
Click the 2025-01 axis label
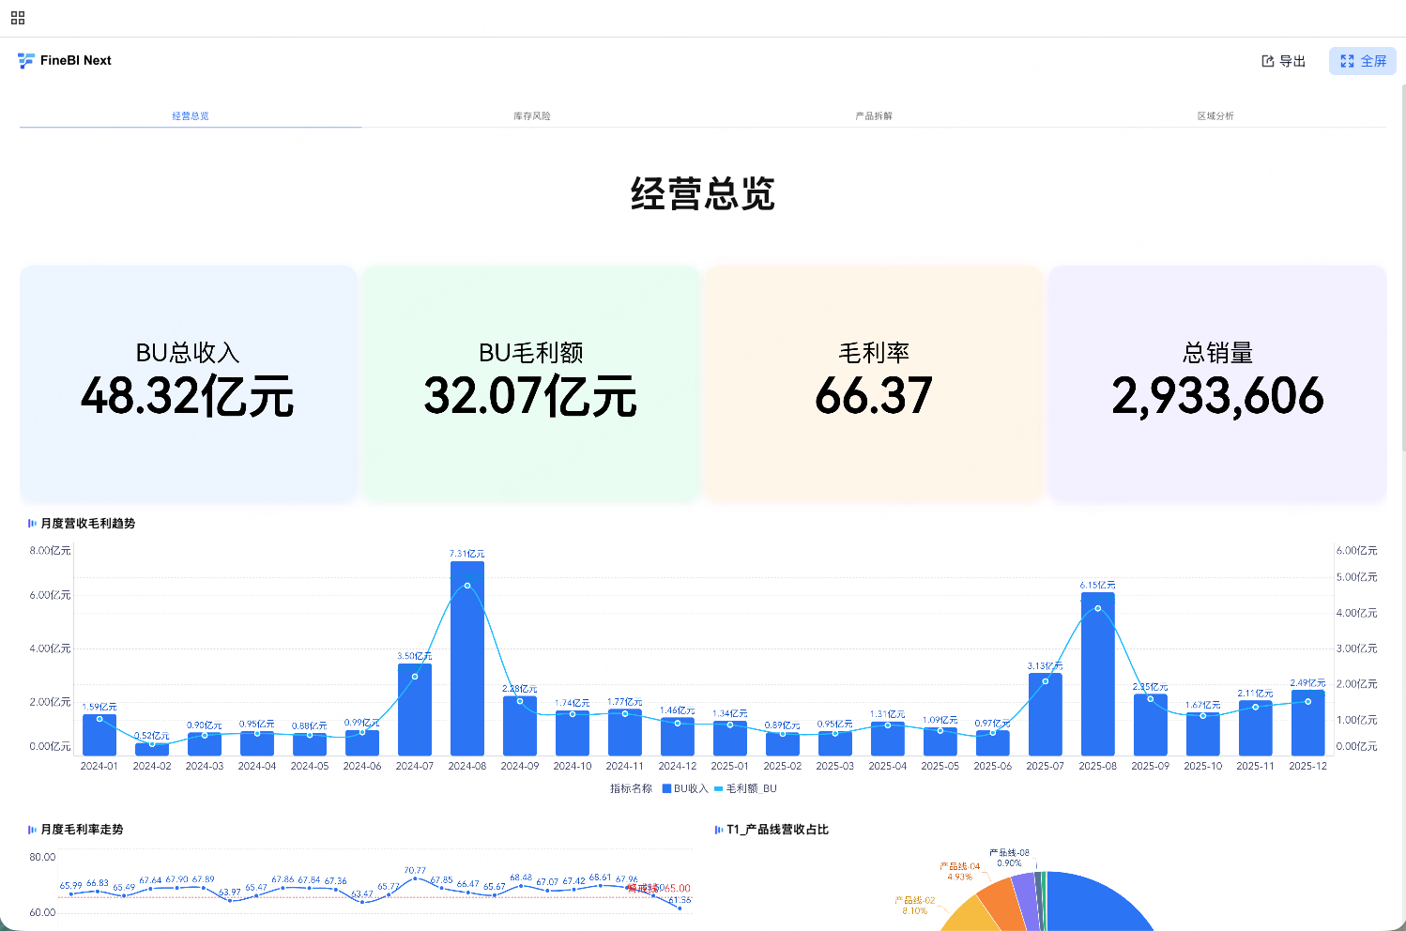(730, 766)
